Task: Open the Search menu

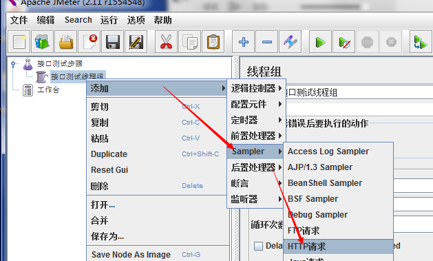Action: pyautogui.click(x=78, y=20)
